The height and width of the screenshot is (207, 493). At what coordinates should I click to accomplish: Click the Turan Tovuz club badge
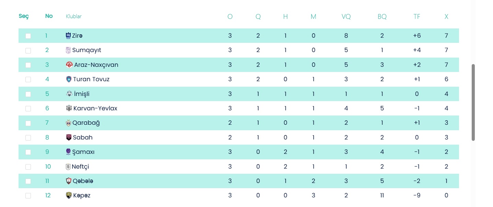tap(69, 79)
